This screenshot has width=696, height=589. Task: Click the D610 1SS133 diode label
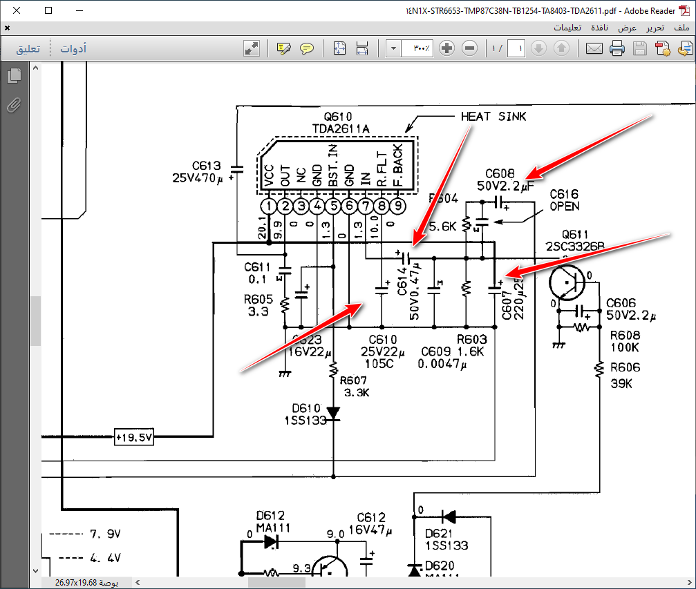tap(305, 414)
